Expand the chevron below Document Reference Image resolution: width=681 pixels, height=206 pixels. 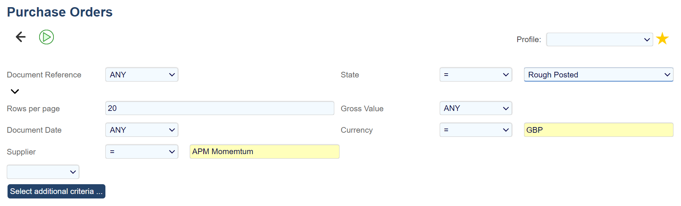pos(15,91)
